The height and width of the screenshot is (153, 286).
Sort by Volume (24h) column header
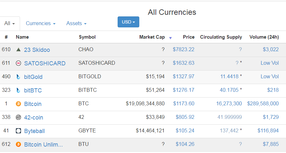pos(264,37)
